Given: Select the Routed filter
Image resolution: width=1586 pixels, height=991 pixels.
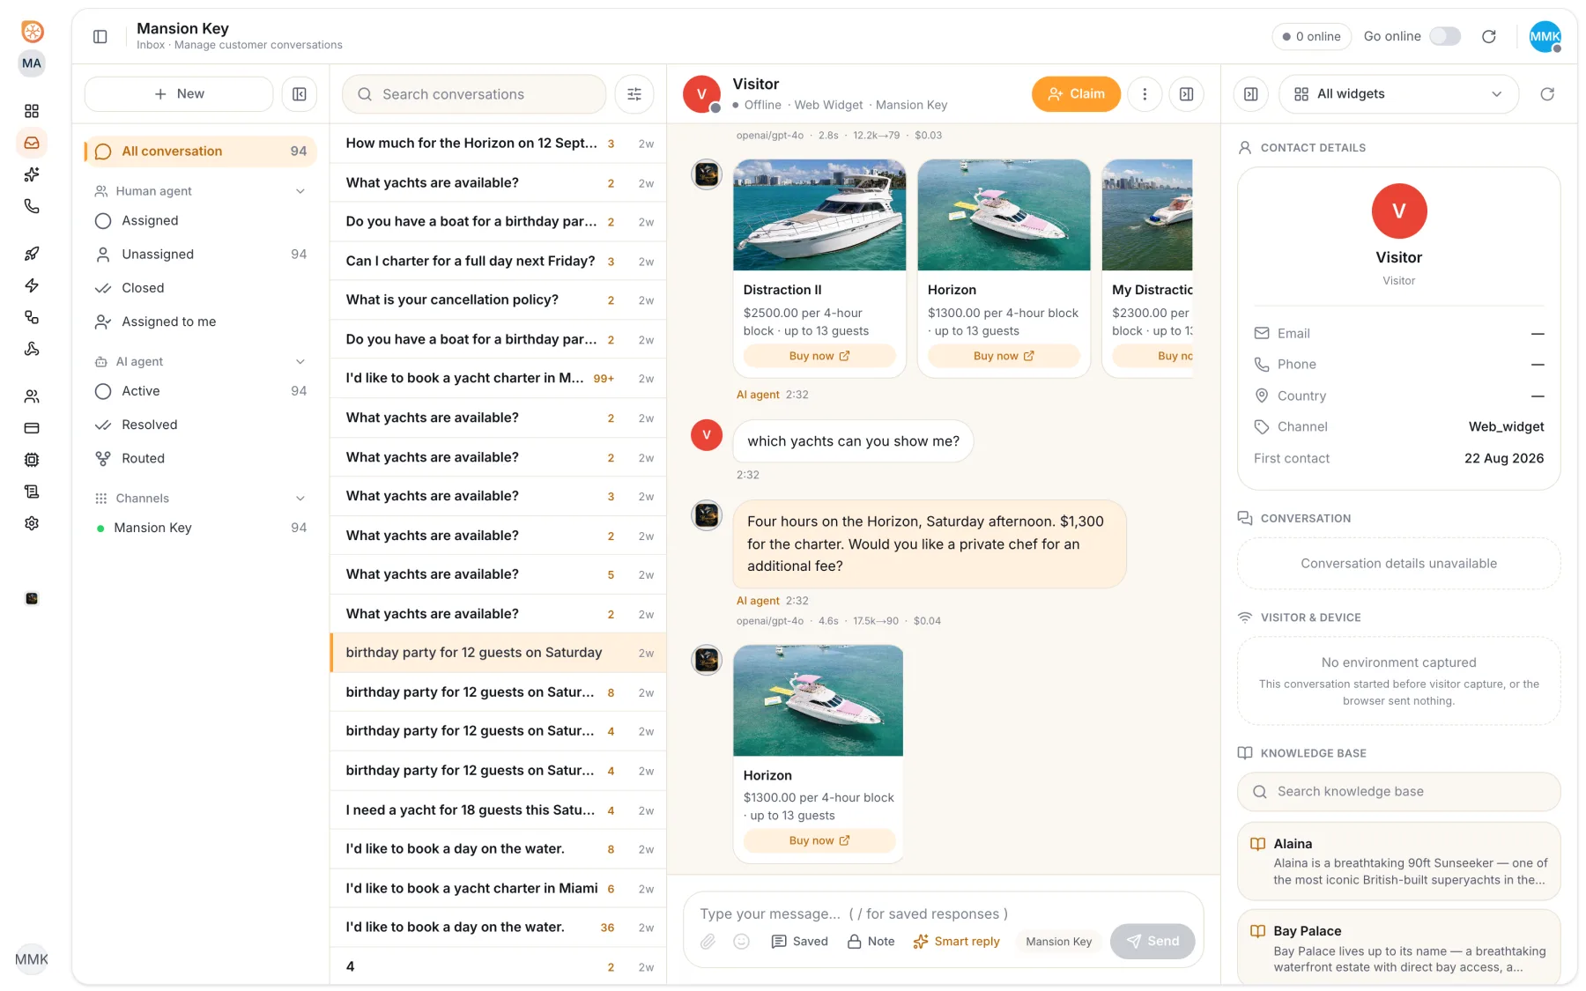Looking at the screenshot, I should (201, 458).
